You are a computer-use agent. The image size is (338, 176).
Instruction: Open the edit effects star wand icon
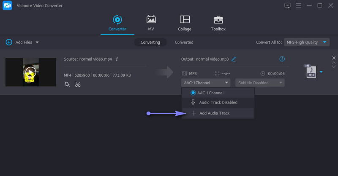point(67,84)
